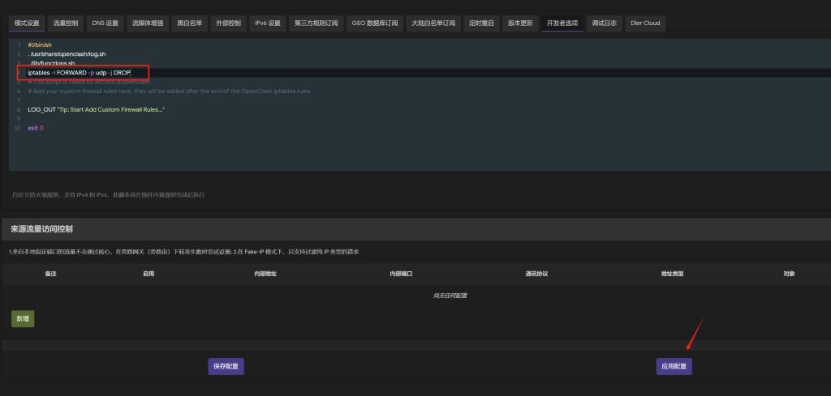
Task: Open the 定时重启 tab
Action: pyautogui.click(x=481, y=23)
